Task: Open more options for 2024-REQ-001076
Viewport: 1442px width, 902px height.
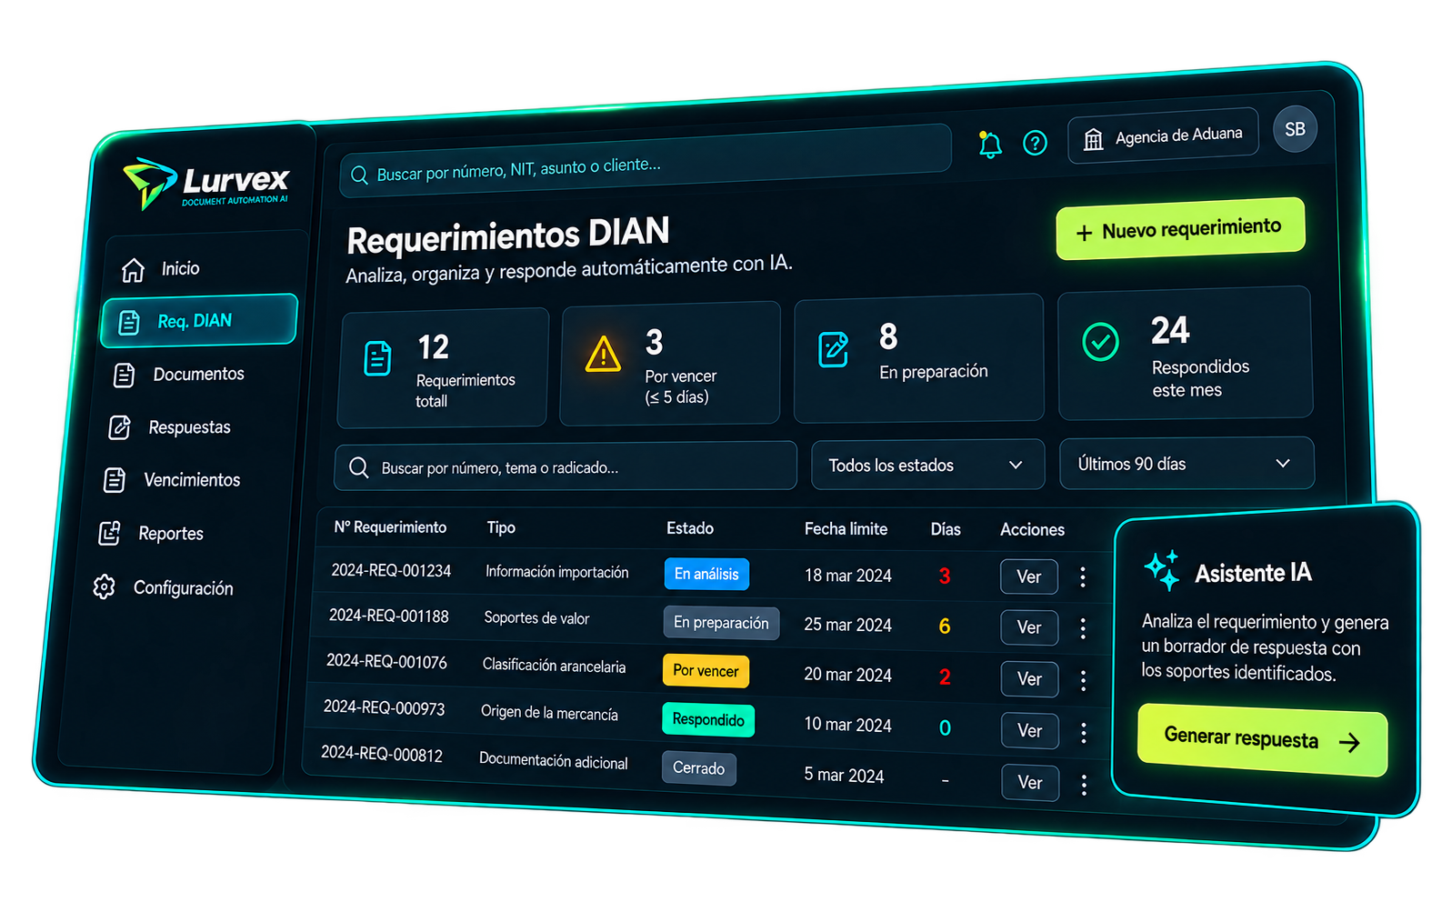Action: click(1083, 680)
